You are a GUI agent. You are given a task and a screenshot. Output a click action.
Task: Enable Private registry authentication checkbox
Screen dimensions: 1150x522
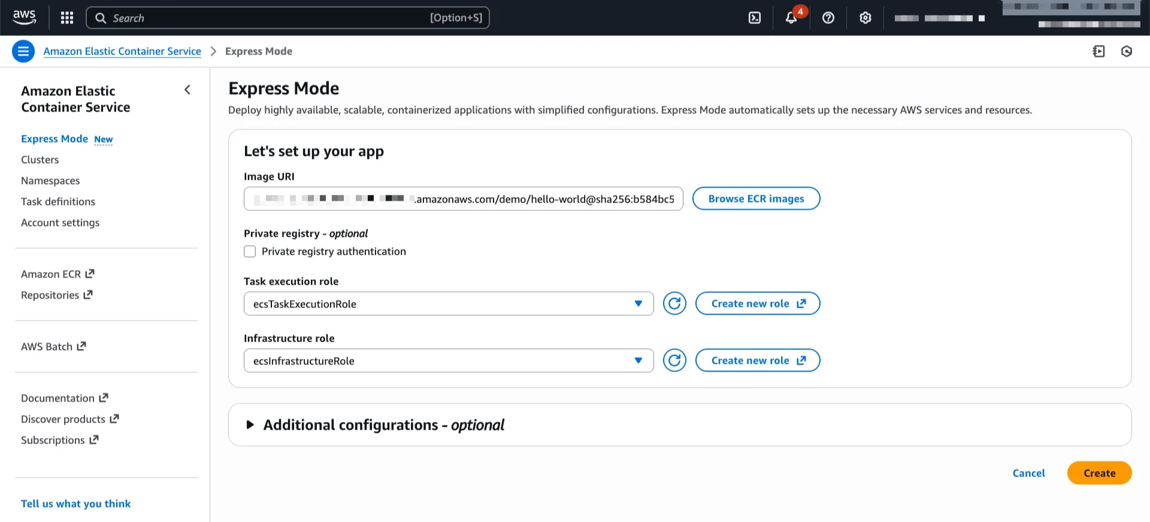click(250, 252)
